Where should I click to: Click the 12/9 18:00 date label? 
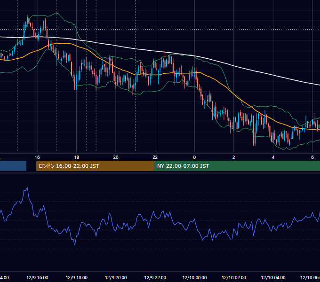77,277
